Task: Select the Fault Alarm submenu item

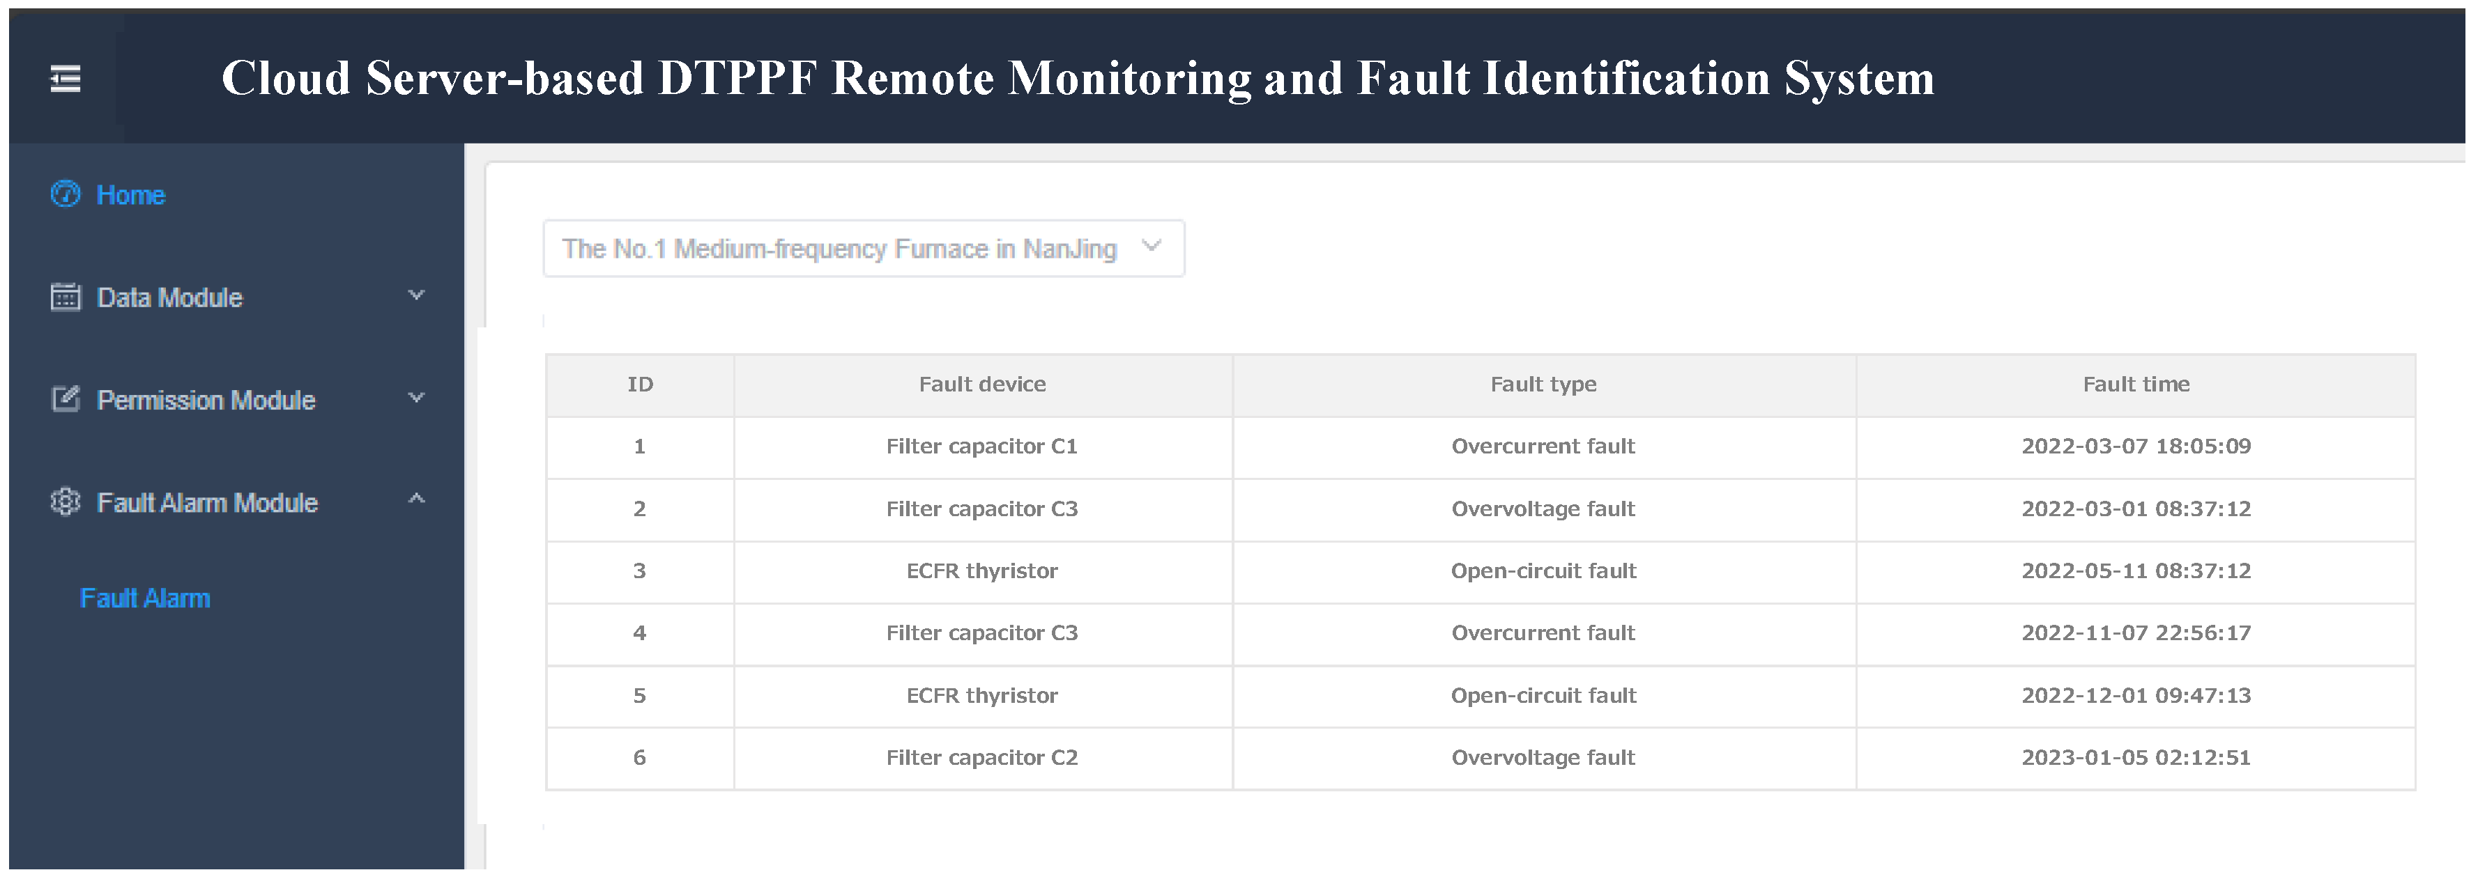Action: (x=145, y=598)
